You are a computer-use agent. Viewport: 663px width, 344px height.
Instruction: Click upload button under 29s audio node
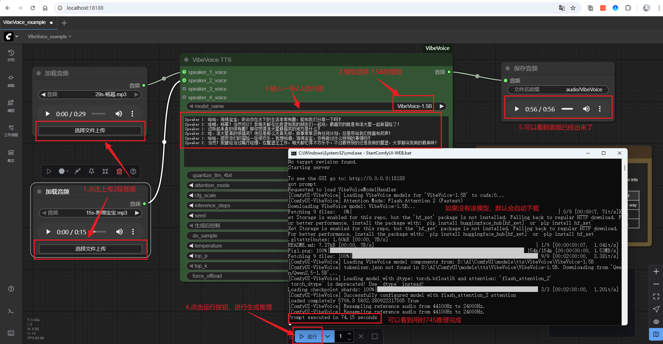tap(90, 131)
